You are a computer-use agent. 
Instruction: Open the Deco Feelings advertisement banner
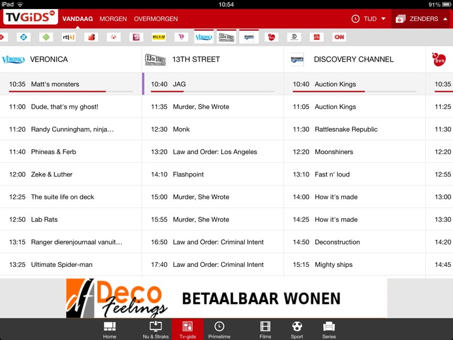click(x=226, y=298)
